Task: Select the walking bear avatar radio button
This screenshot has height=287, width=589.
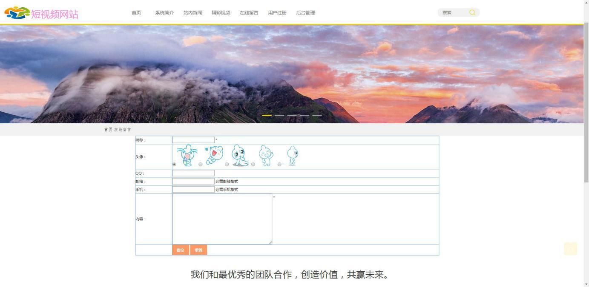Action: pyautogui.click(x=279, y=164)
